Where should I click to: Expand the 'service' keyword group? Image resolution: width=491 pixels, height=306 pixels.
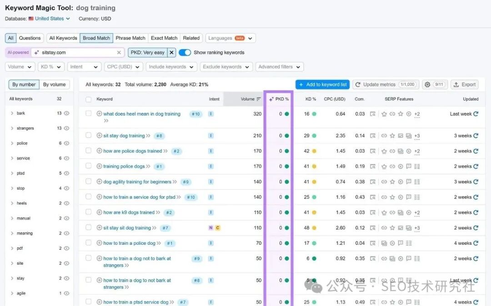click(x=12, y=158)
